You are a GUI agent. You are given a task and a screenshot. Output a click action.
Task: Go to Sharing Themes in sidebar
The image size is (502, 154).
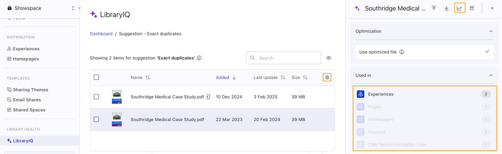point(30,90)
